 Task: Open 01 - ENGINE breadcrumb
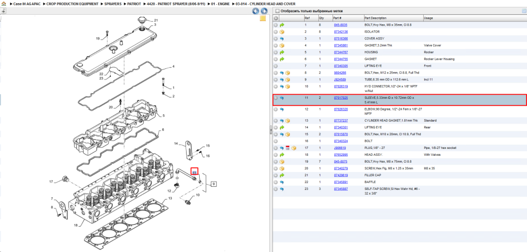point(220,4)
